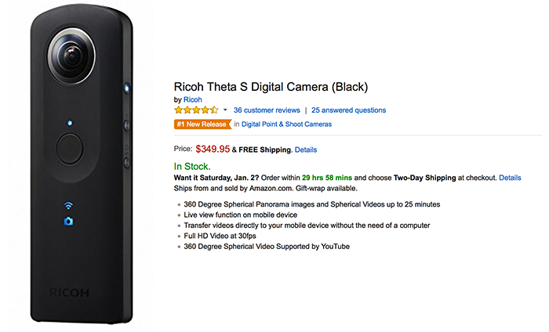This screenshot has height=332, width=549.
Task: Click the #1 New Release badge
Action: tap(202, 124)
